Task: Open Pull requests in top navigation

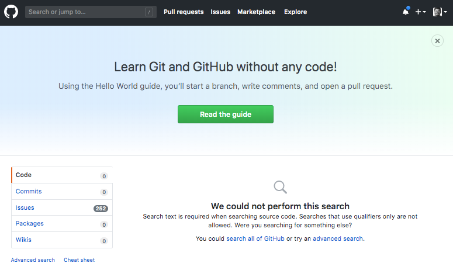Action: click(x=184, y=12)
